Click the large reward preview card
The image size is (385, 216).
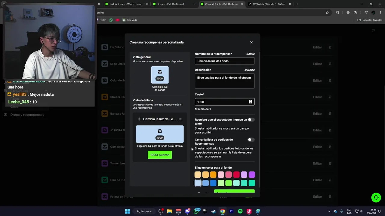160,134
